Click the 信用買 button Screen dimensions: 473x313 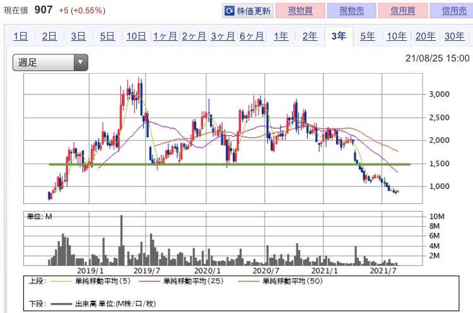(x=403, y=11)
